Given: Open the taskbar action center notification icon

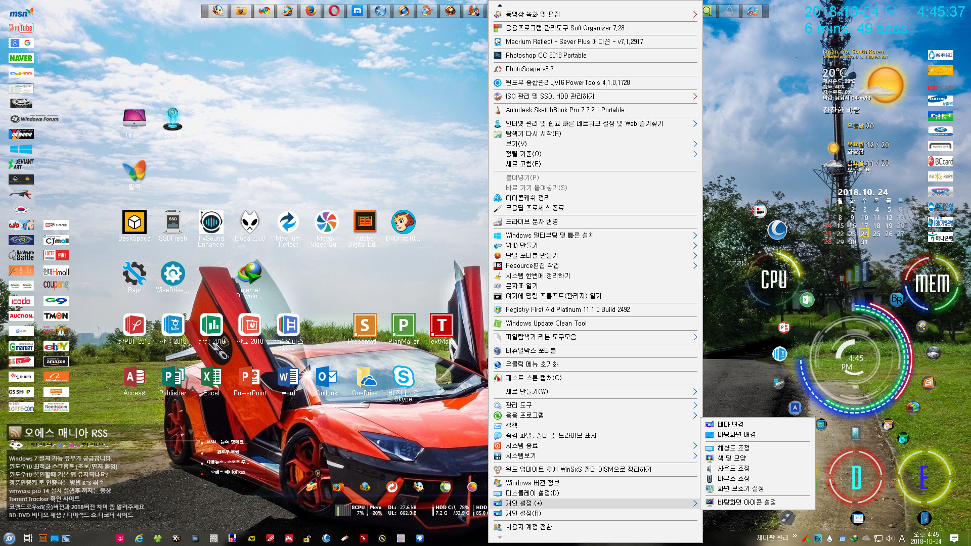Looking at the screenshot, I should [954, 538].
